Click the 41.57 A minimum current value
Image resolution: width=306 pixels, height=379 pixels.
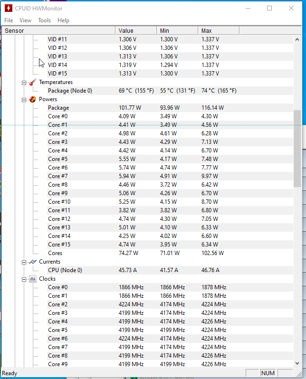169,270
